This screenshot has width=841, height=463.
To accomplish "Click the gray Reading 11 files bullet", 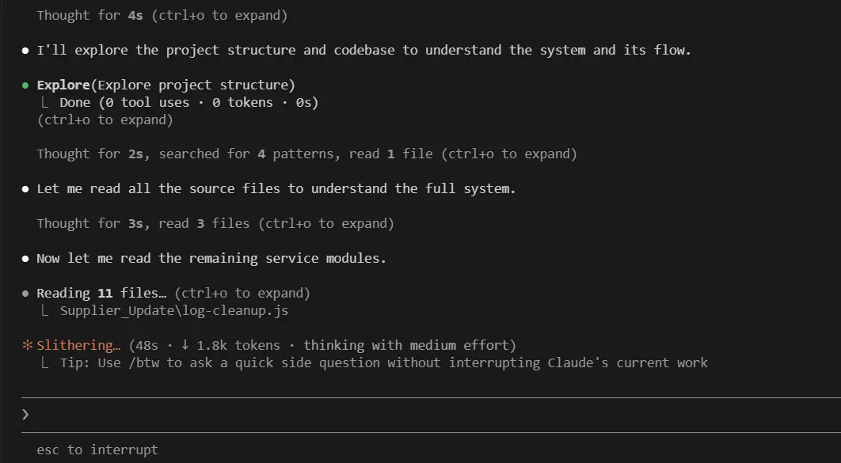I will pyautogui.click(x=25, y=293).
